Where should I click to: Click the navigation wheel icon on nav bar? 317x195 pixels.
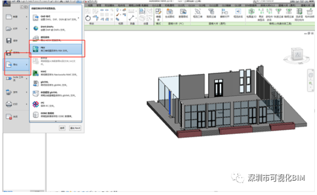click(x=311, y=75)
